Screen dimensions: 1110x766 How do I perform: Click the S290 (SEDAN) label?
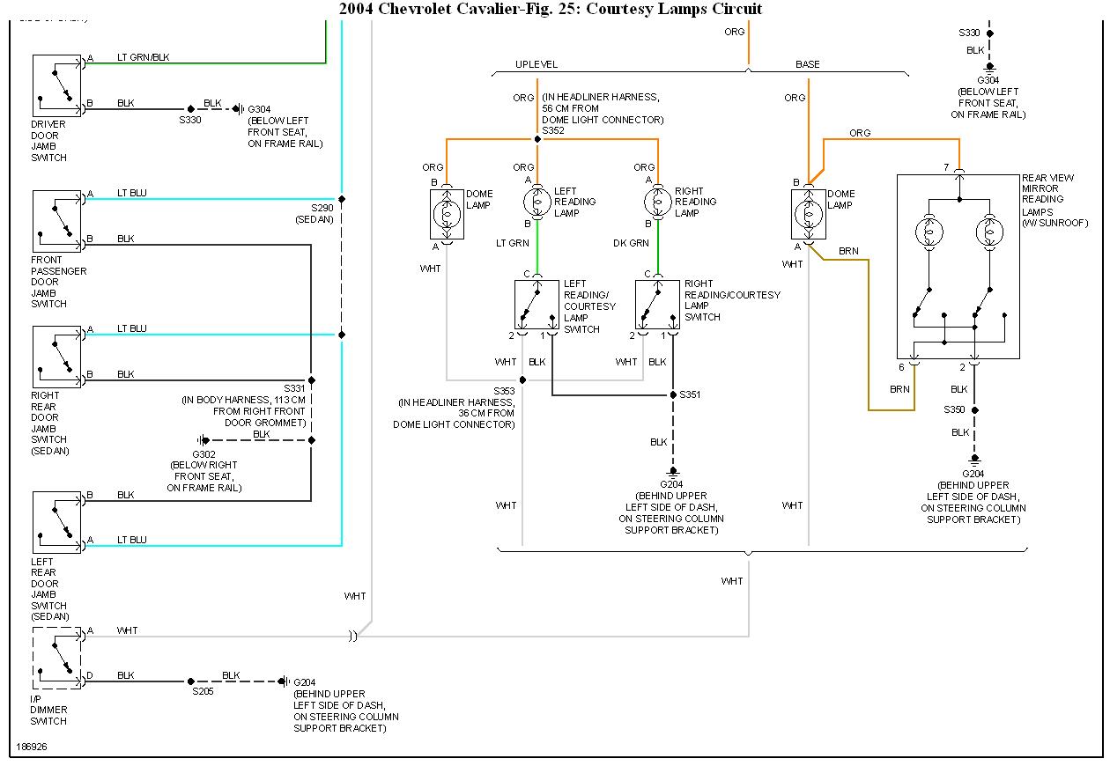tap(314, 214)
